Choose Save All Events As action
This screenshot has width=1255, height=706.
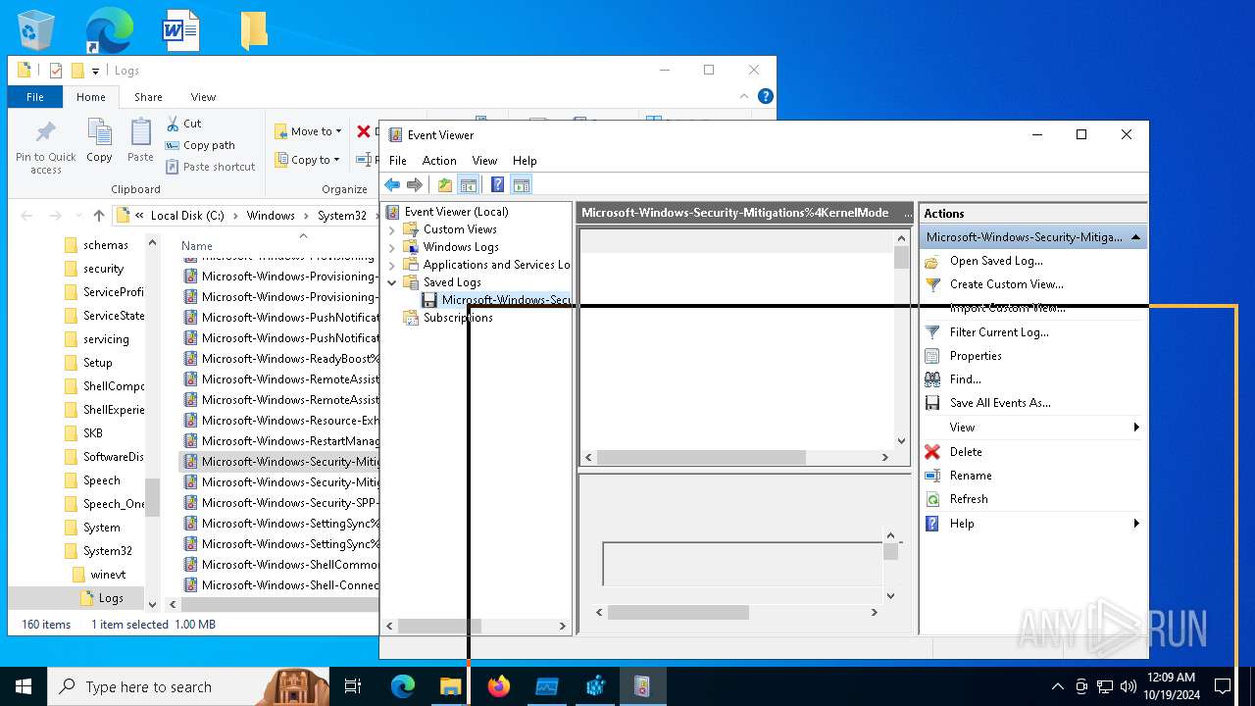point(1000,403)
